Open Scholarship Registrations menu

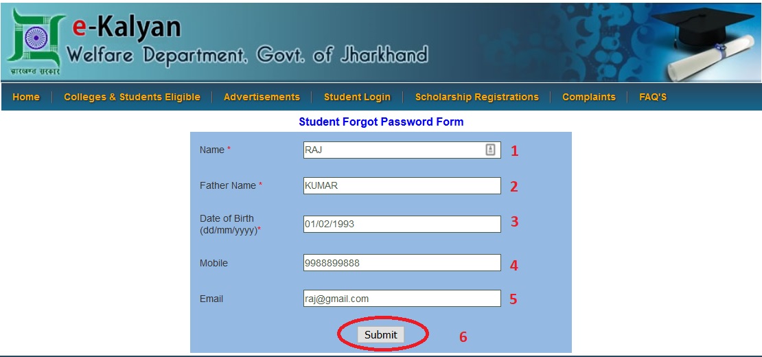[476, 97]
